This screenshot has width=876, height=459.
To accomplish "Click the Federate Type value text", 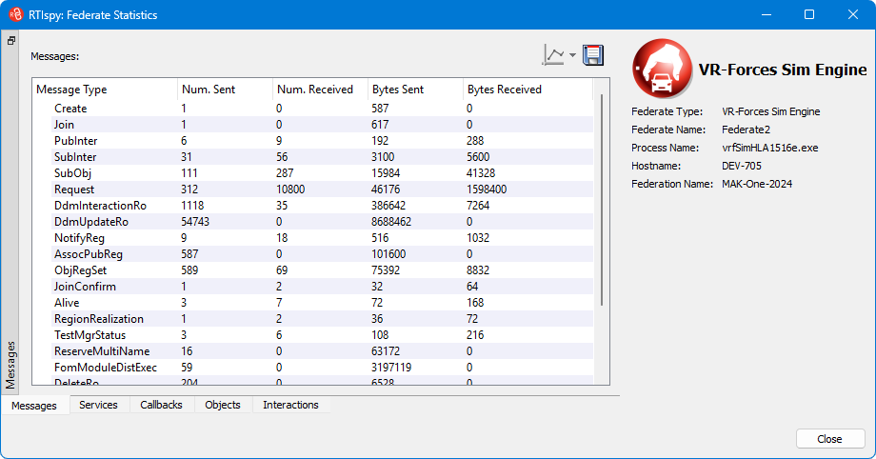I will point(771,111).
